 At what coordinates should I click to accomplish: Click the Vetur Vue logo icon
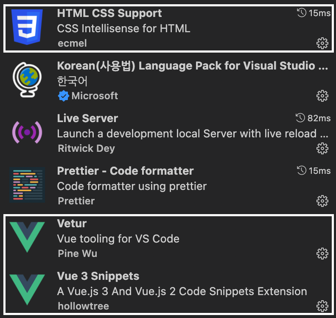pos(27,237)
